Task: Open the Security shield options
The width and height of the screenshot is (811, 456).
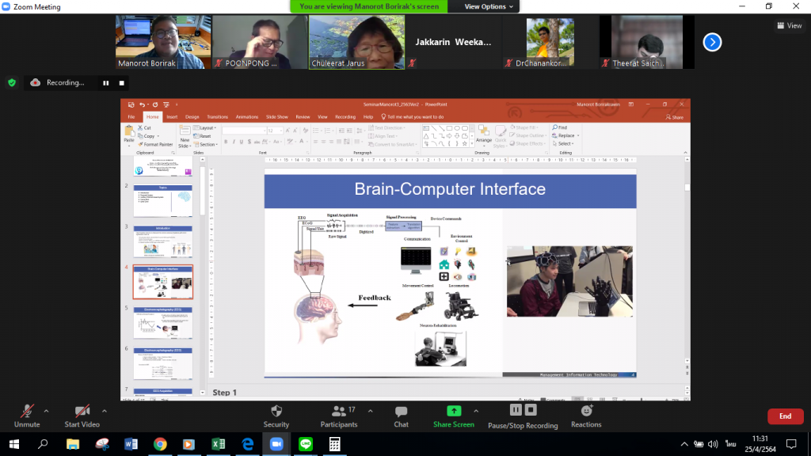Action: click(x=276, y=412)
